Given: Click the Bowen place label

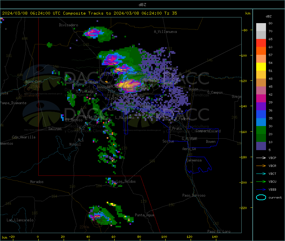Looking at the screenshot, I should tap(211, 142).
